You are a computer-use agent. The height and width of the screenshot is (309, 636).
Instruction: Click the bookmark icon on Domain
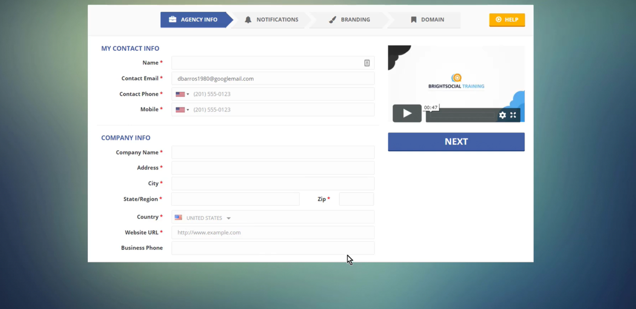(413, 19)
